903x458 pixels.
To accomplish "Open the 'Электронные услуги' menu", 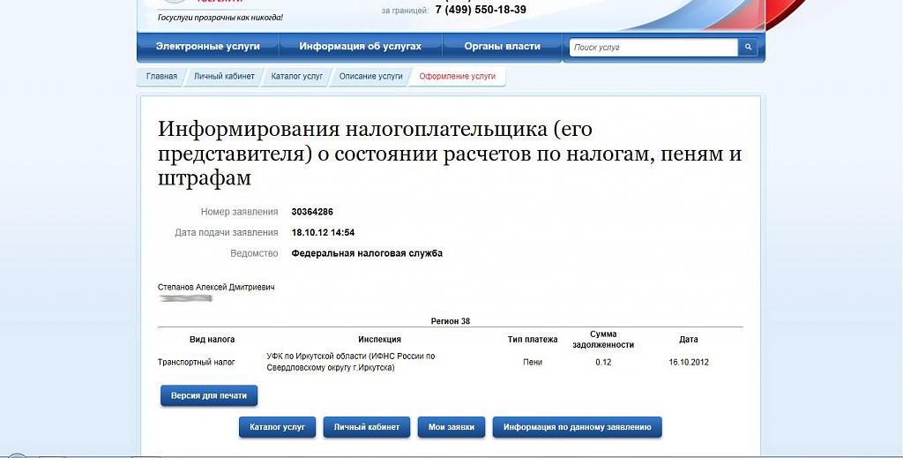I will (x=208, y=47).
